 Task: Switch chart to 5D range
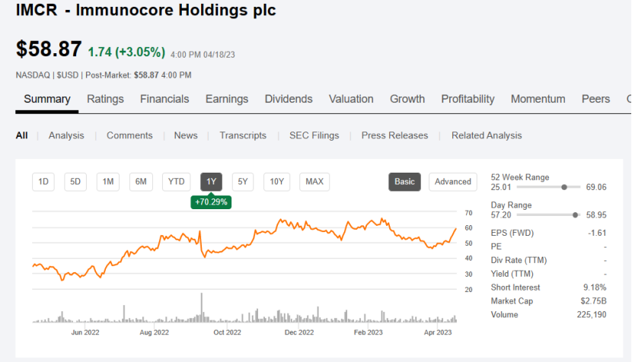[x=75, y=182]
